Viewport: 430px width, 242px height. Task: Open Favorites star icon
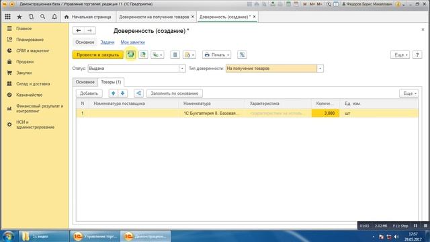[19, 17]
